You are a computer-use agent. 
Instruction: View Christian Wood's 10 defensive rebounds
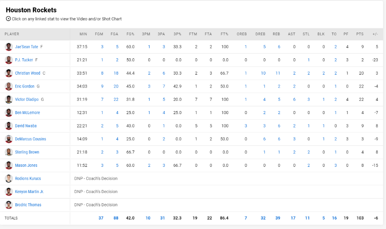tap(263, 73)
